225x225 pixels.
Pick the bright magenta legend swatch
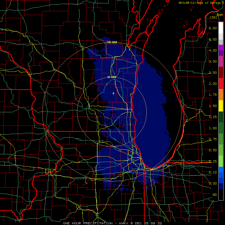(221, 47)
